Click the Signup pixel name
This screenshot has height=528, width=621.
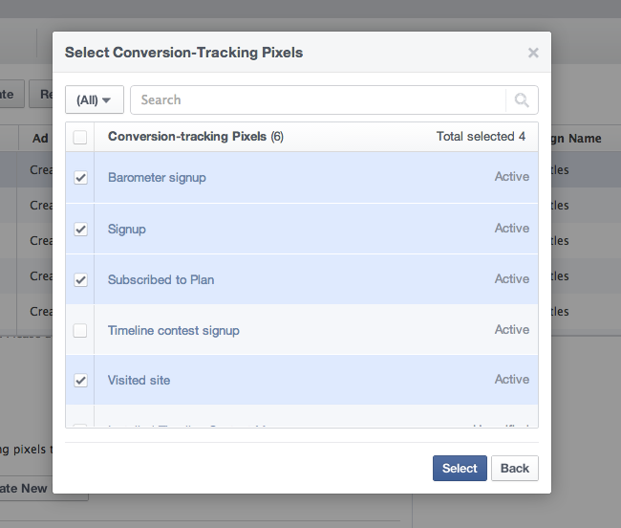tap(127, 230)
